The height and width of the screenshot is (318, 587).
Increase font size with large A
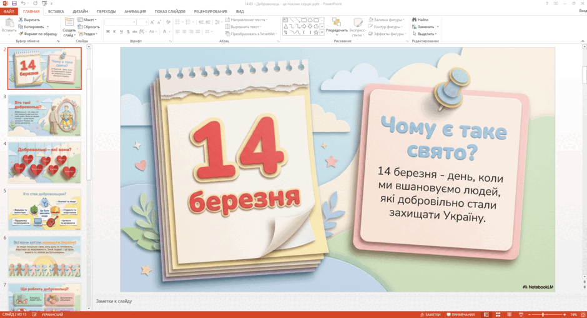pyautogui.click(x=152, y=22)
